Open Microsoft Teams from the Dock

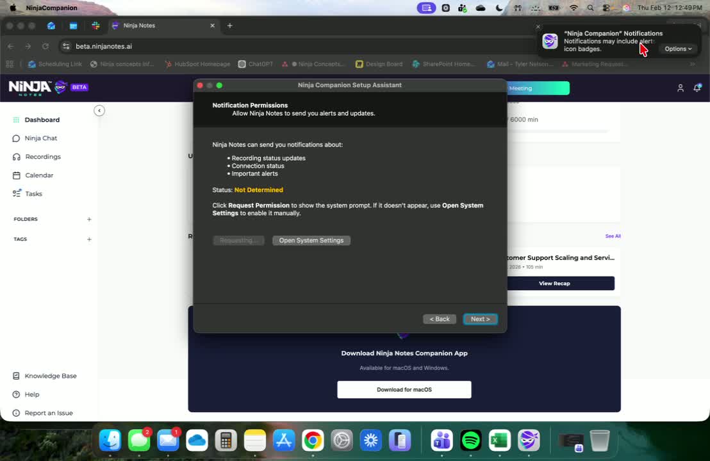coord(442,440)
